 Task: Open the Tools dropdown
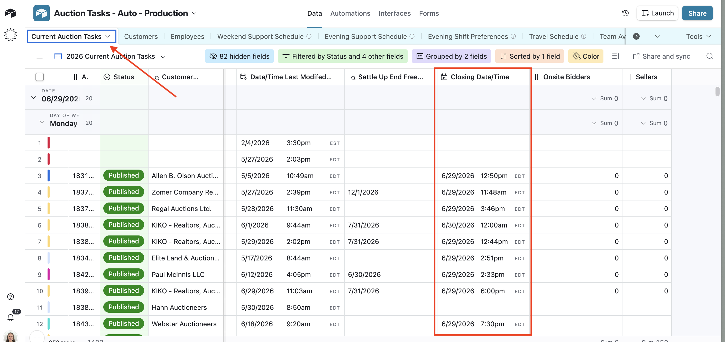pyautogui.click(x=699, y=36)
